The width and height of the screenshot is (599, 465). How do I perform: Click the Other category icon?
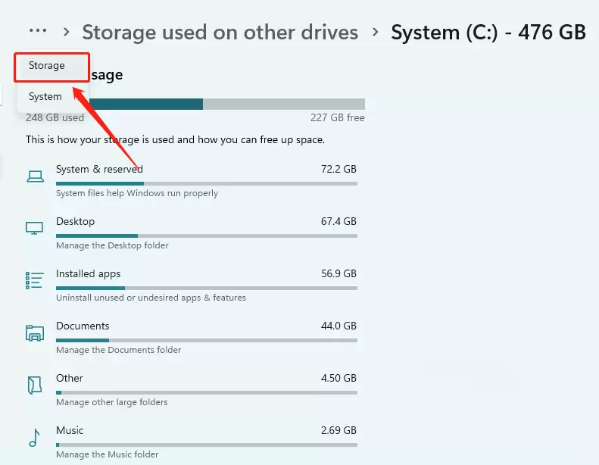[34, 385]
